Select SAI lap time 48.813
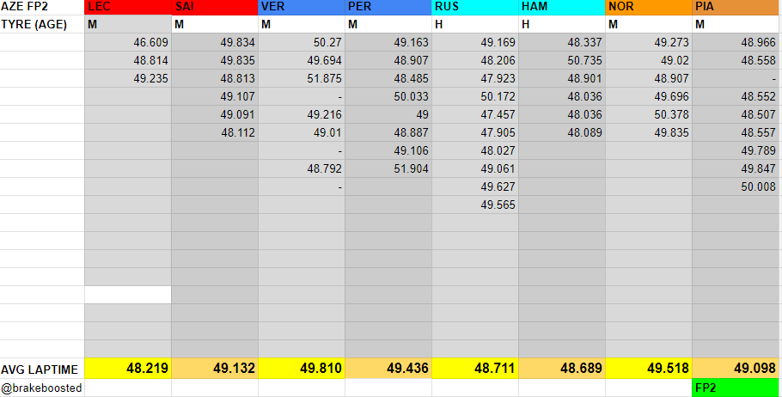Image resolution: width=782 pixels, height=397 pixels. click(215, 78)
